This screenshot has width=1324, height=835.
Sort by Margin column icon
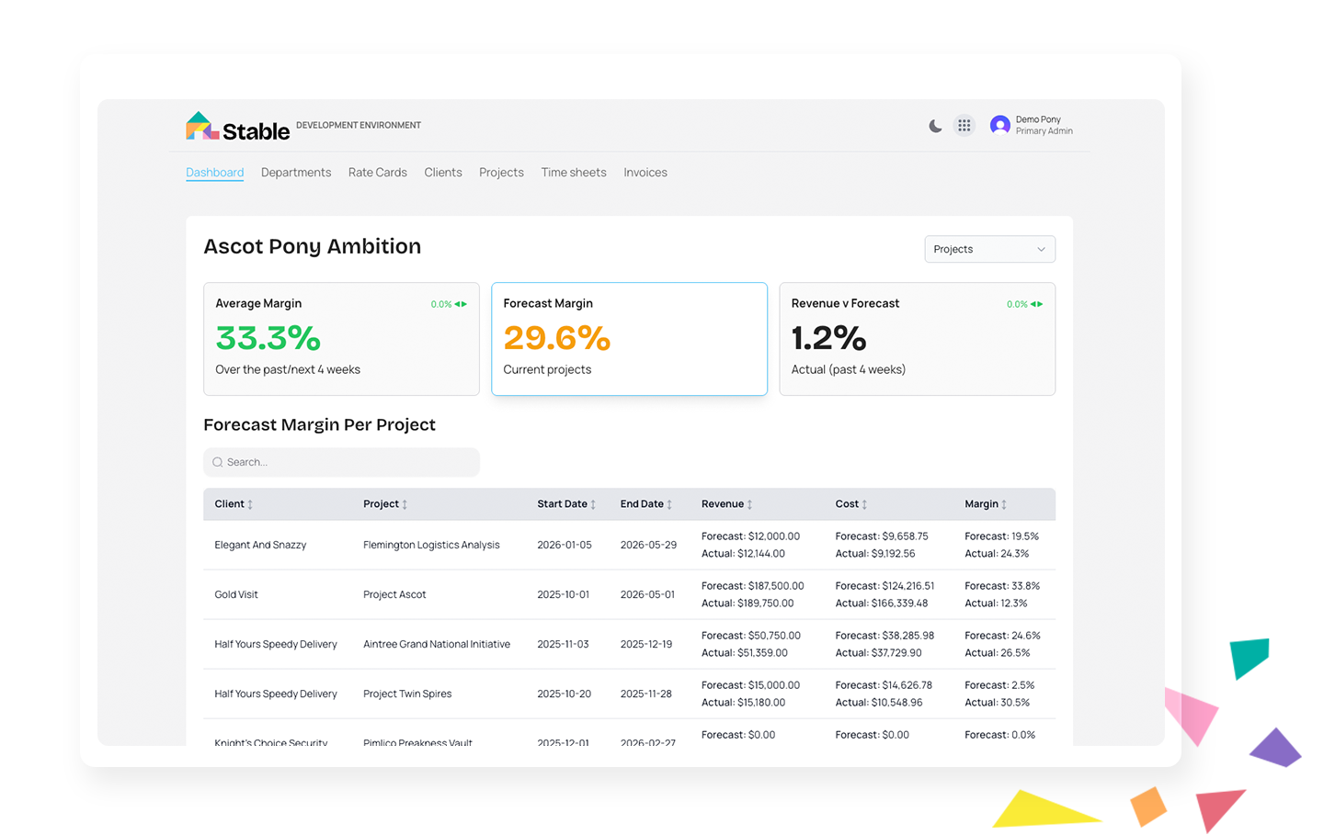pos(1004,504)
